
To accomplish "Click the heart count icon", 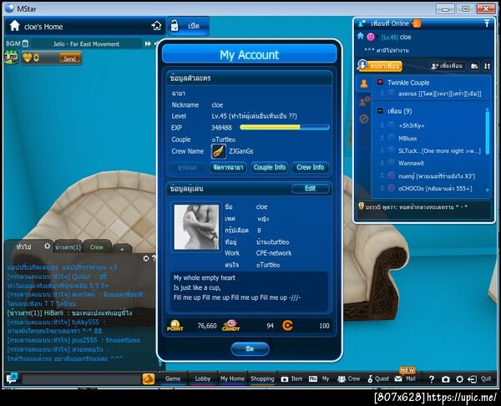I will click(28, 58).
